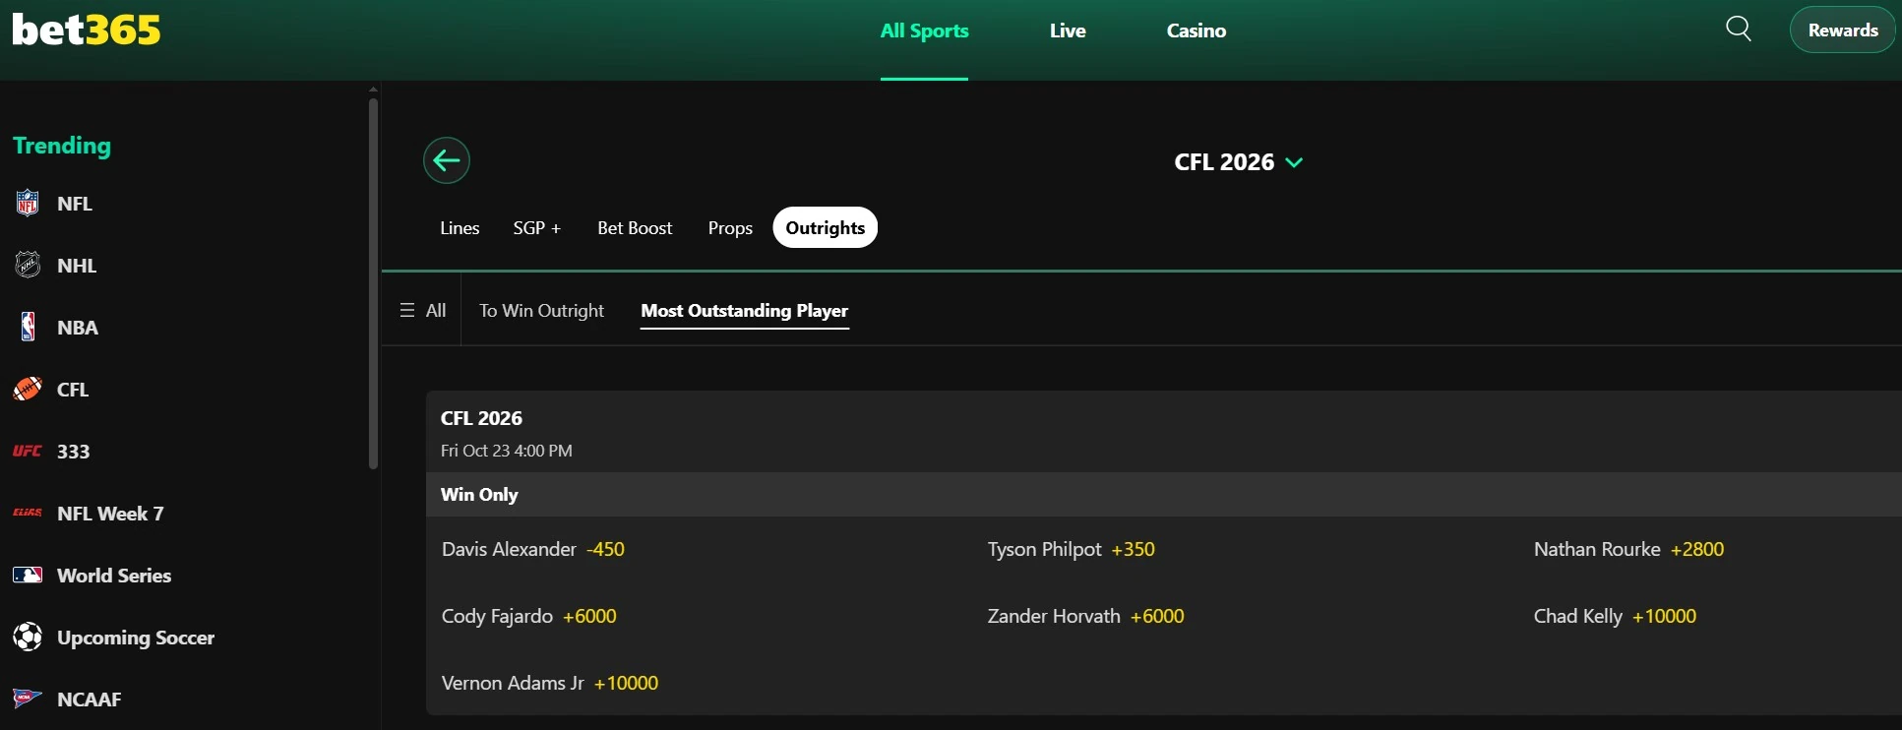Select Zander Horvath at +6000
1902x730 pixels.
pos(1086,616)
